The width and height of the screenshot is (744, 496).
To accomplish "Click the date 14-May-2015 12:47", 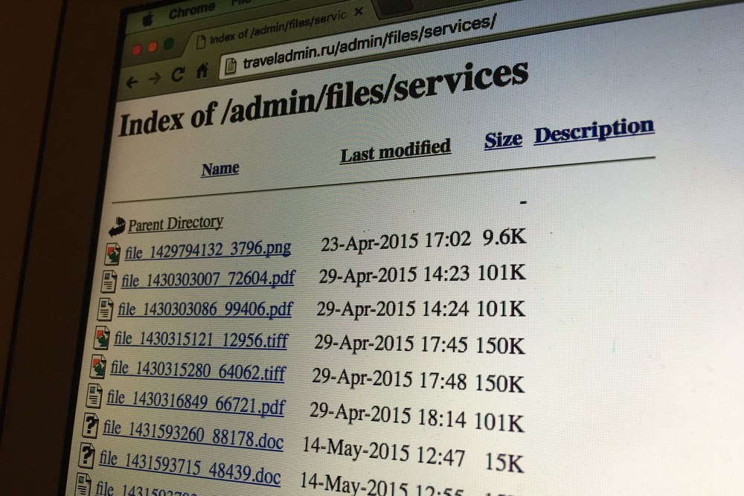I will click(x=383, y=451).
